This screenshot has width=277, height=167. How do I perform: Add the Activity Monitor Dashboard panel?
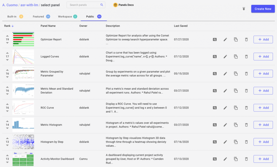[x=263, y=159]
